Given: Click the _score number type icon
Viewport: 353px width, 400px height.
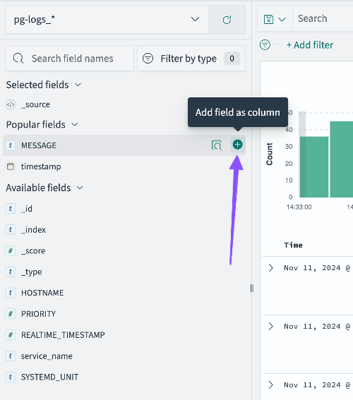Looking at the screenshot, I should point(11,250).
